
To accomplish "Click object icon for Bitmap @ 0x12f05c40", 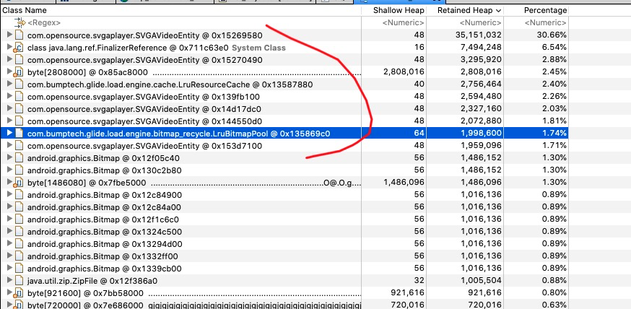I will click(19, 158).
